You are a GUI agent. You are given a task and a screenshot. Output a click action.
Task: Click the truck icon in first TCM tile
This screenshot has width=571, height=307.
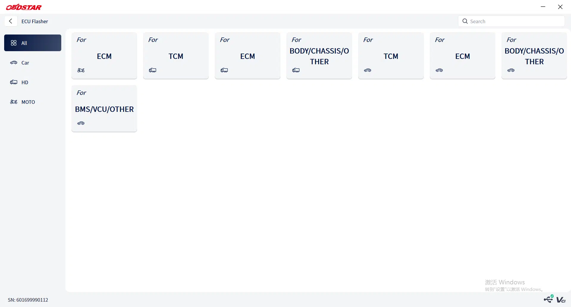pyautogui.click(x=153, y=70)
